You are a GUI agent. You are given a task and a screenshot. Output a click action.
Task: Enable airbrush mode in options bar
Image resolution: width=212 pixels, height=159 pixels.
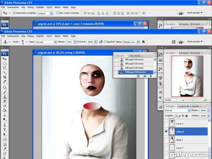[x=101, y=42]
